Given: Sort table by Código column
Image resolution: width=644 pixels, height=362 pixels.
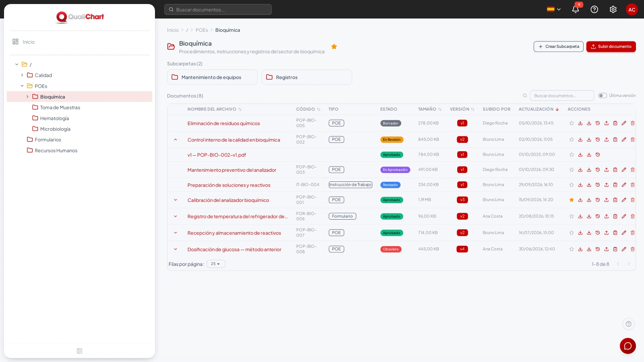Looking at the screenshot, I should 308,109.
